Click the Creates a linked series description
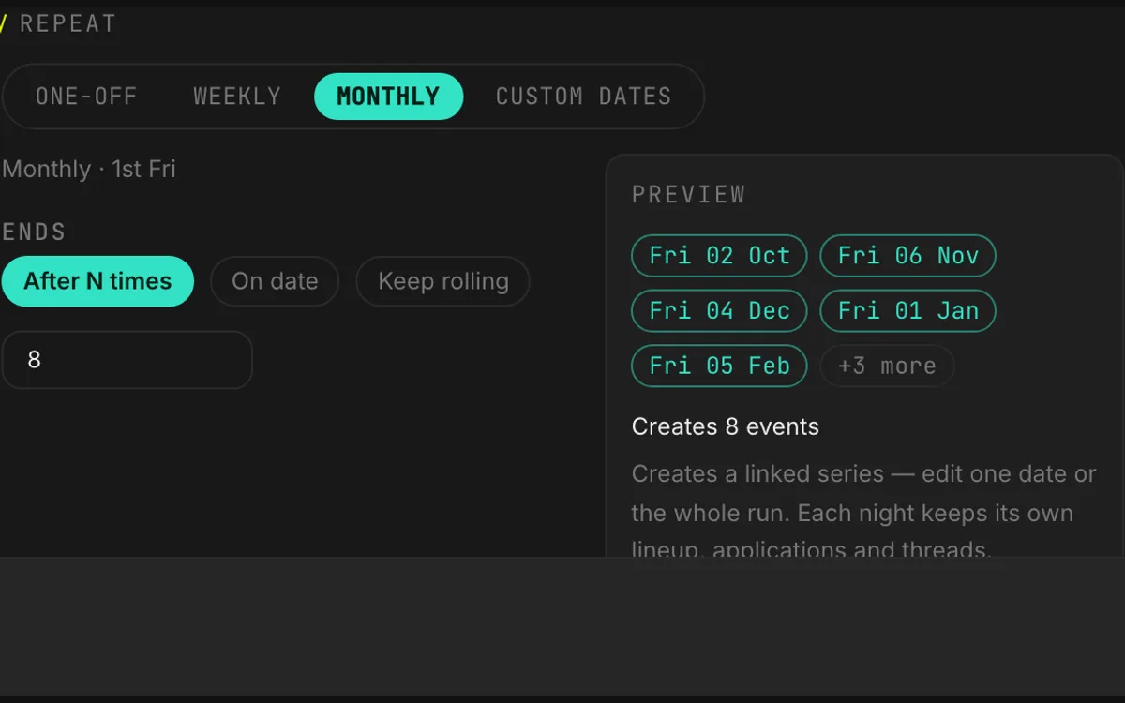 tap(863, 513)
